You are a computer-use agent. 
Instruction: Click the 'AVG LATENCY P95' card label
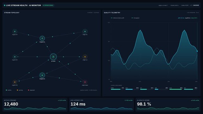click(77, 100)
